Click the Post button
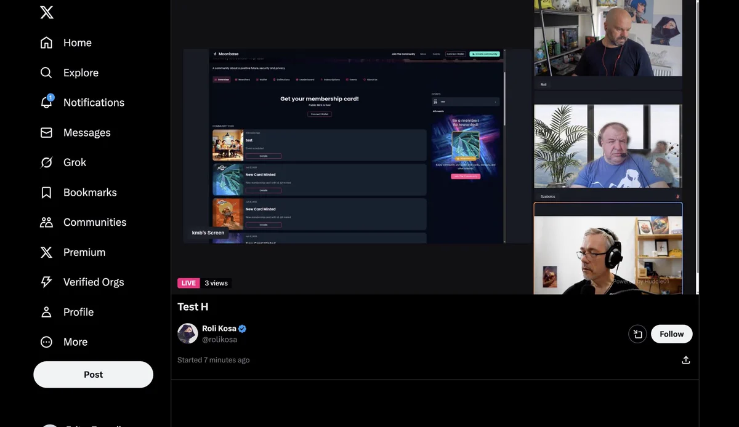The height and width of the screenshot is (427, 739). click(93, 375)
